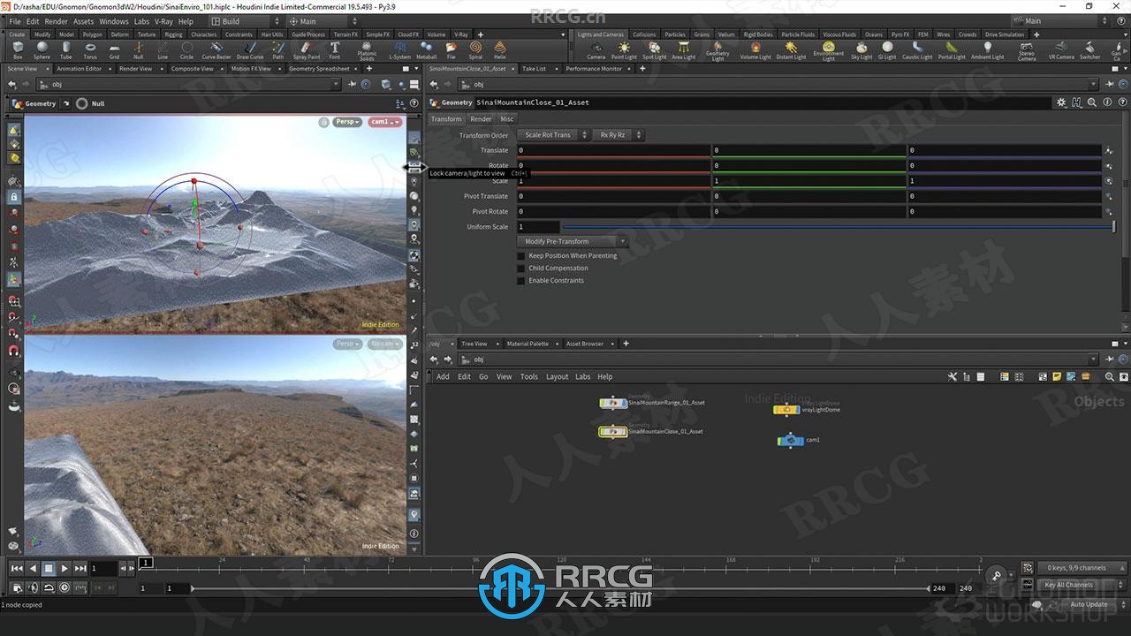The image size is (1131, 636).
Task: Enable Keep Position When Parenting
Action: click(x=520, y=256)
